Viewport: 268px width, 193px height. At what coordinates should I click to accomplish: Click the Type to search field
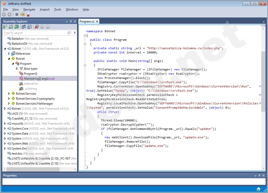(x=35, y=33)
